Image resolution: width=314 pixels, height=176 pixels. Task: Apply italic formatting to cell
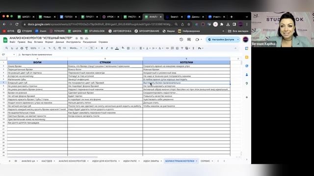click(x=107, y=48)
